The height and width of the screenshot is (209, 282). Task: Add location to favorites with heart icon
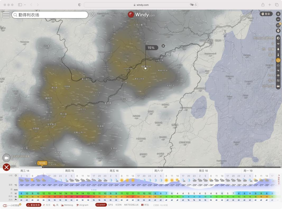(92, 15)
